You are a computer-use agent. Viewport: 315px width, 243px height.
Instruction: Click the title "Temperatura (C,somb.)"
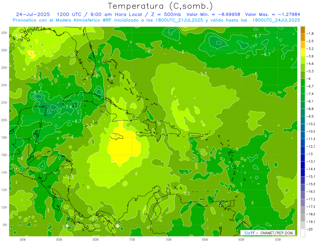(161, 6)
